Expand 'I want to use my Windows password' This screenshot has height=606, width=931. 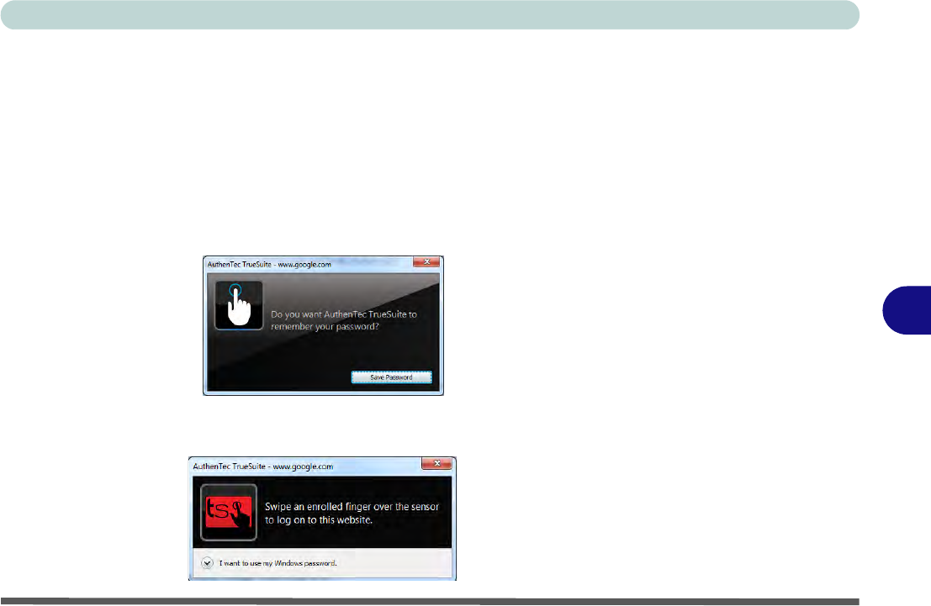click(207, 562)
